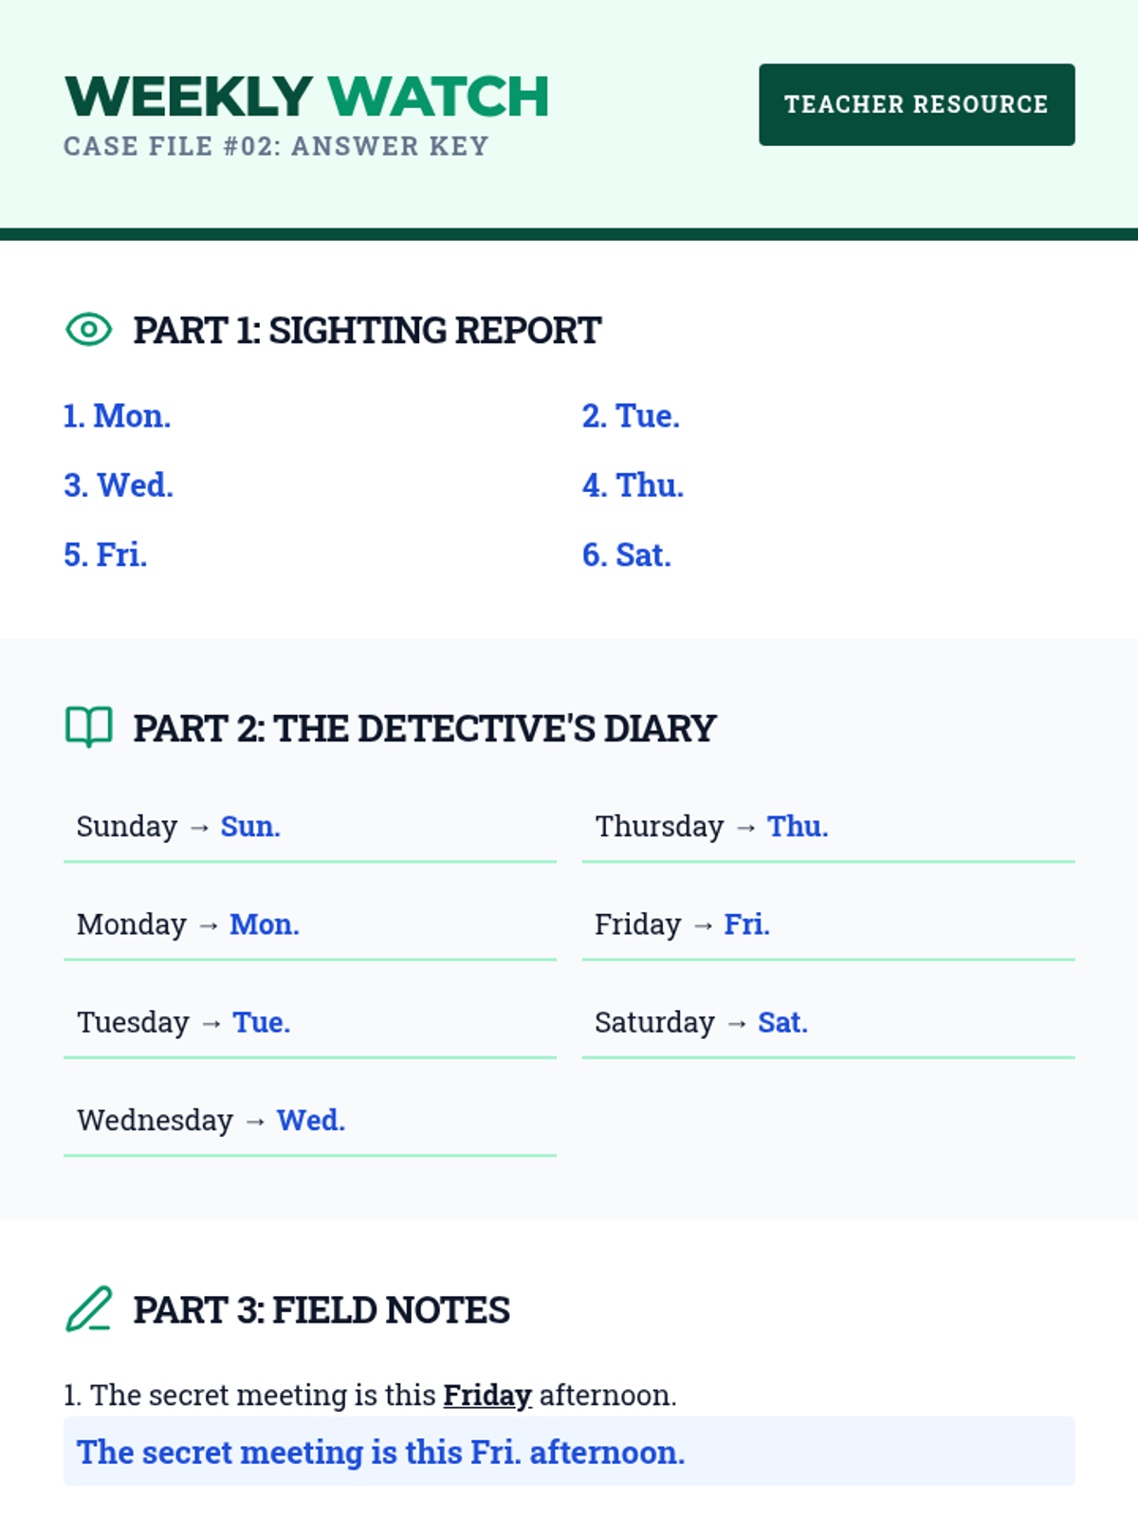Select answer 2. Tue.
This screenshot has height=1517, width=1138.
(631, 416)
